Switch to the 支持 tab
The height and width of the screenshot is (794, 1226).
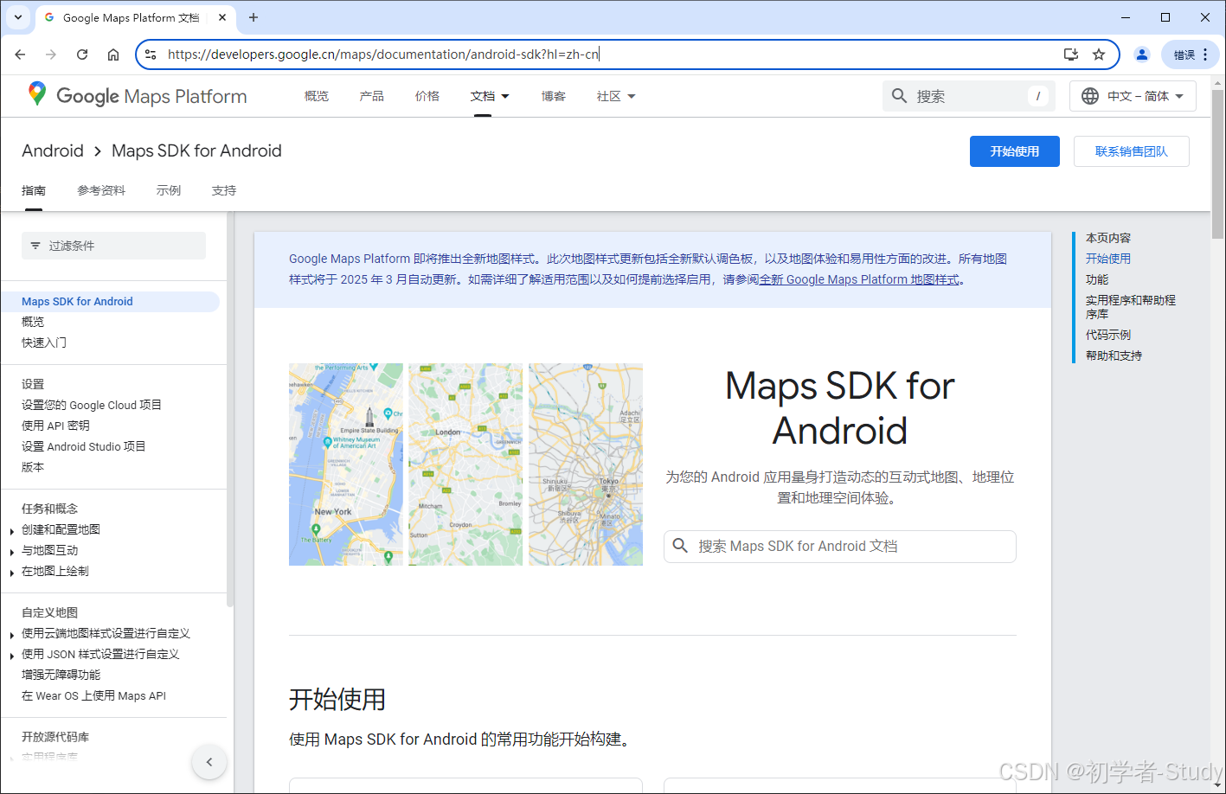point(224,190)
